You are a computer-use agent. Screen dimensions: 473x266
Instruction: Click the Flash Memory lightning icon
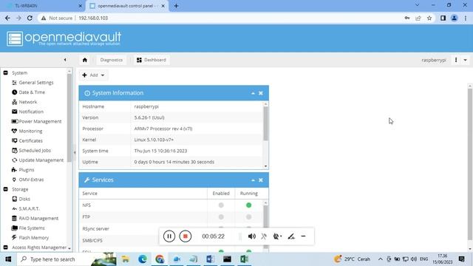(x=14, y=237)
